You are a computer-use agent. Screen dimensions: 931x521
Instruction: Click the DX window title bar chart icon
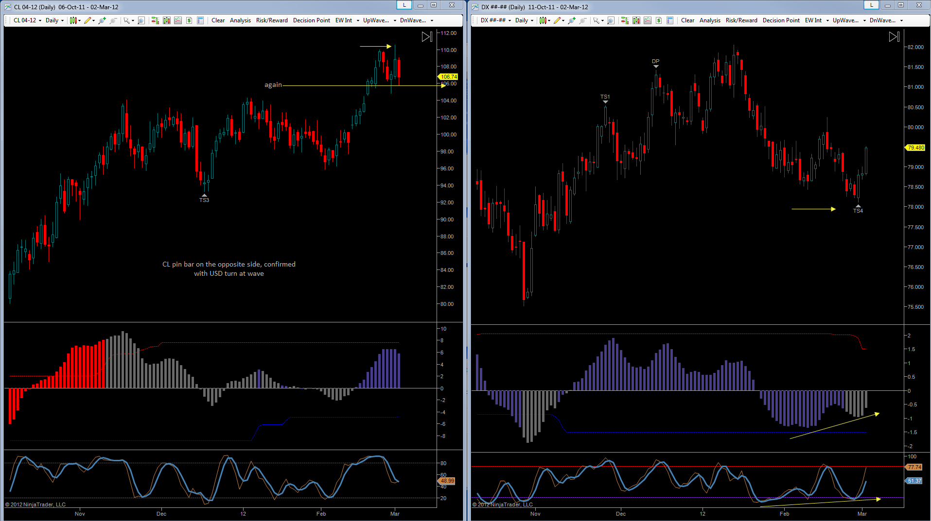tap(475, 7)
